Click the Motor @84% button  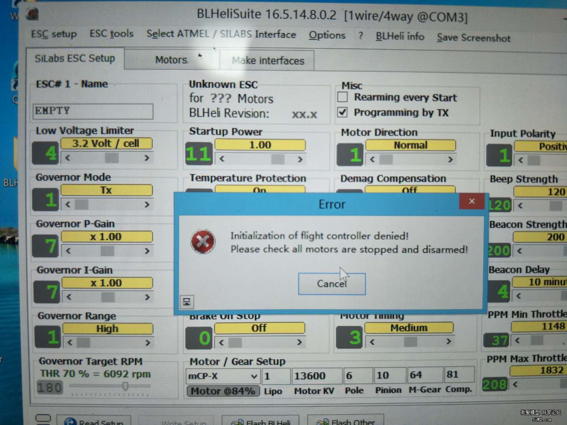click(223, 391)
